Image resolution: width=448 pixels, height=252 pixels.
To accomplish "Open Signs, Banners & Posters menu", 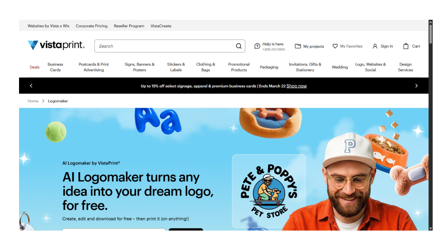I will pos(140,67).
